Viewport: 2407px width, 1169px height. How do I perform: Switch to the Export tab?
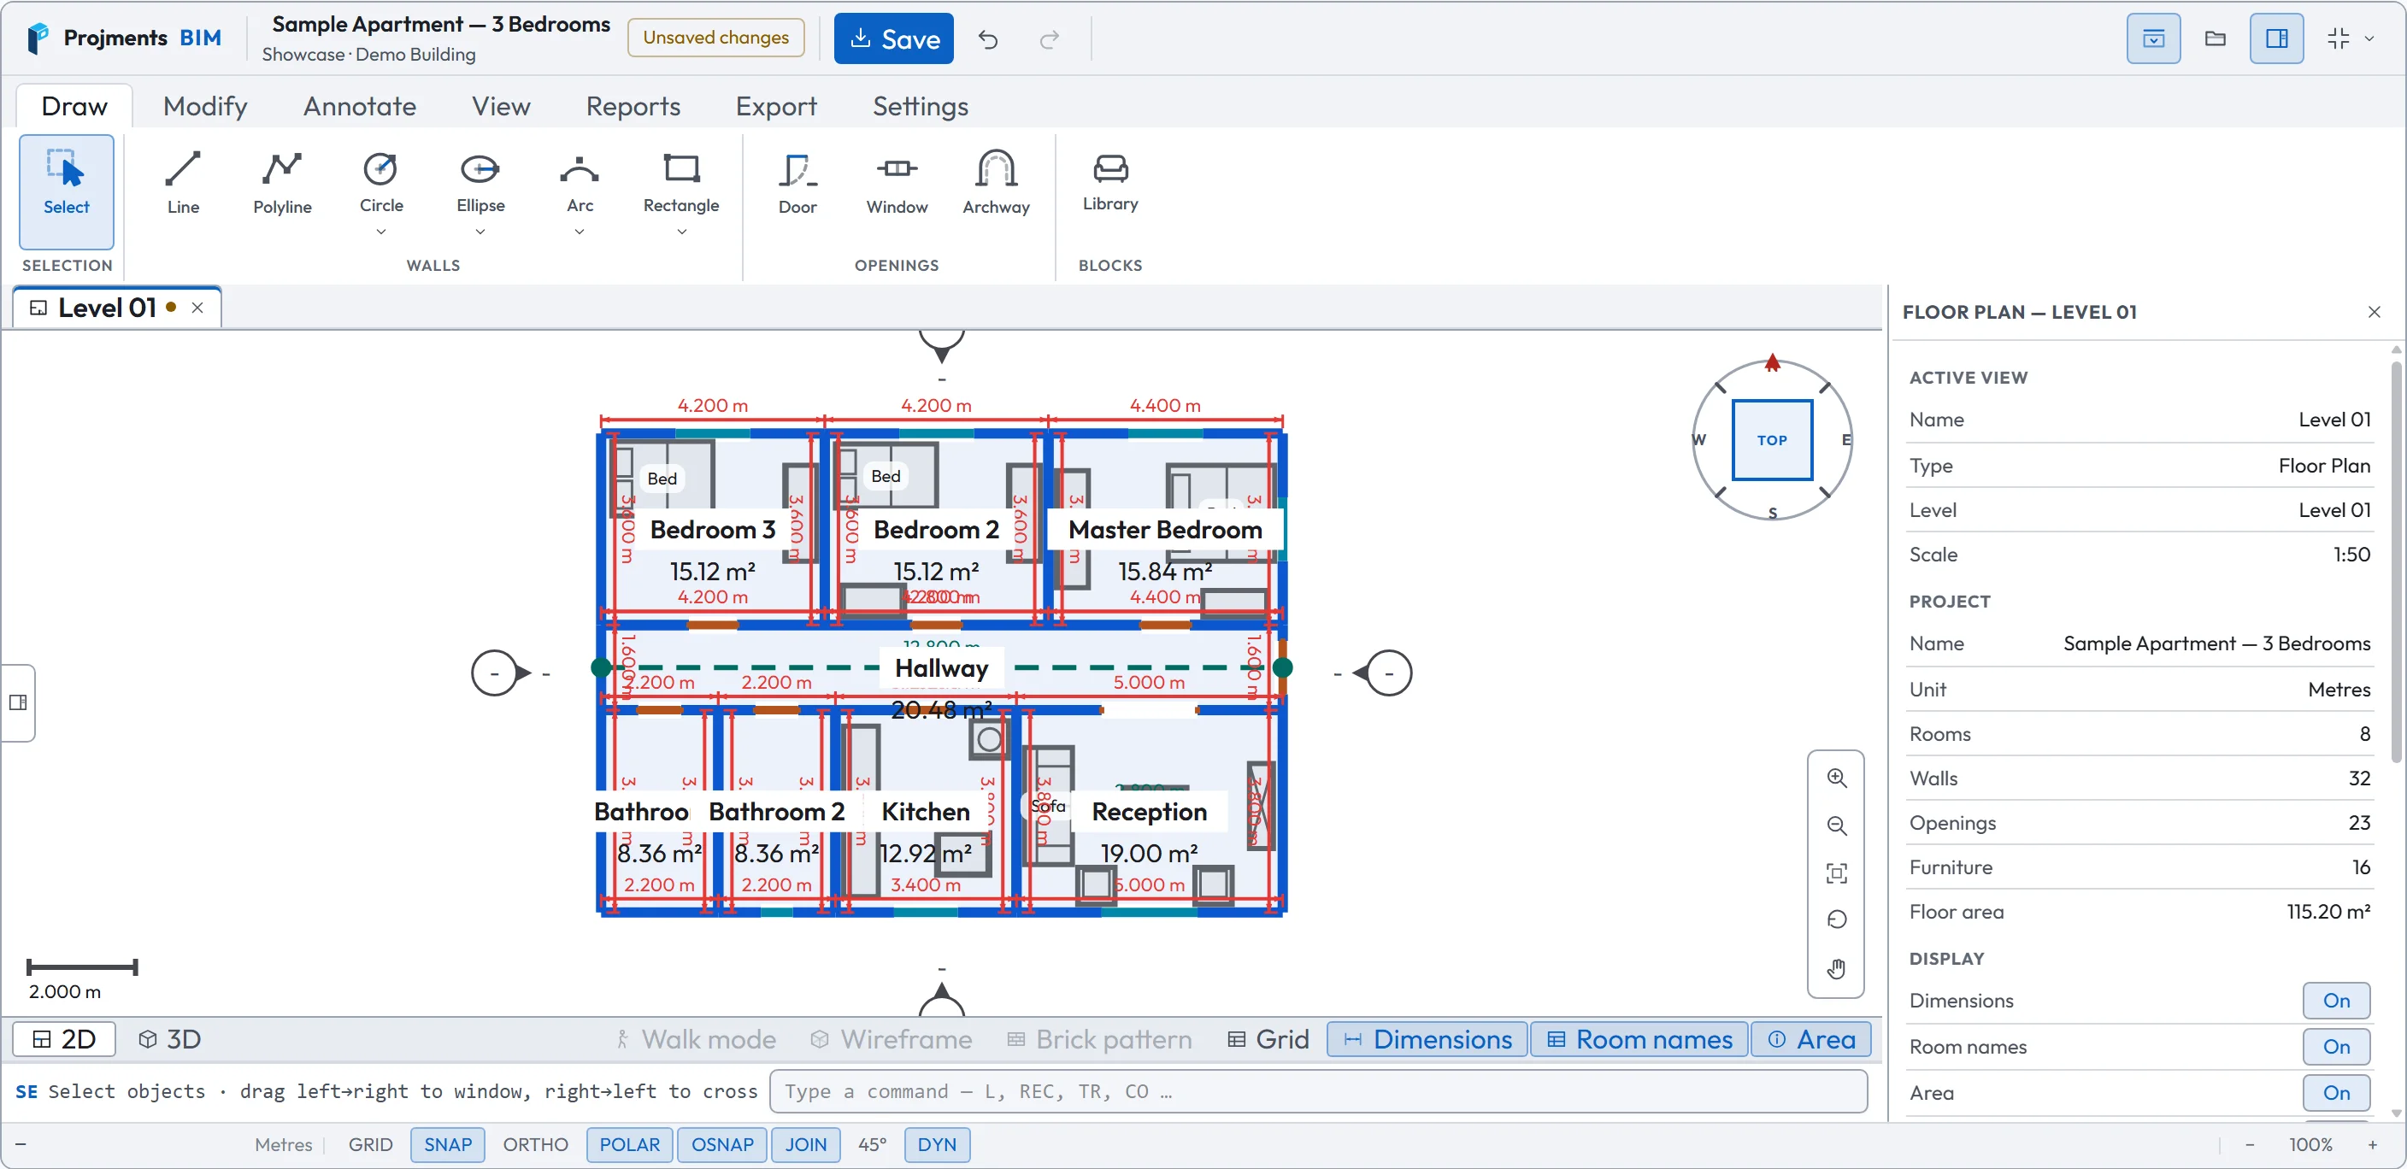coord(775,106)
